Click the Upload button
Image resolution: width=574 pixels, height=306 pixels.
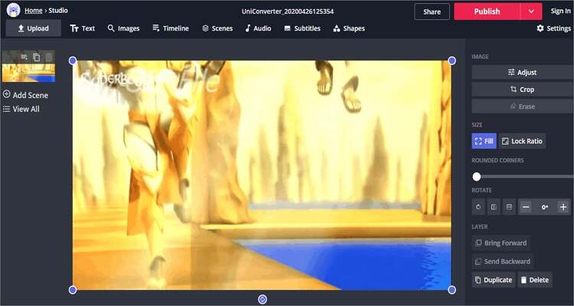(34, 28)
